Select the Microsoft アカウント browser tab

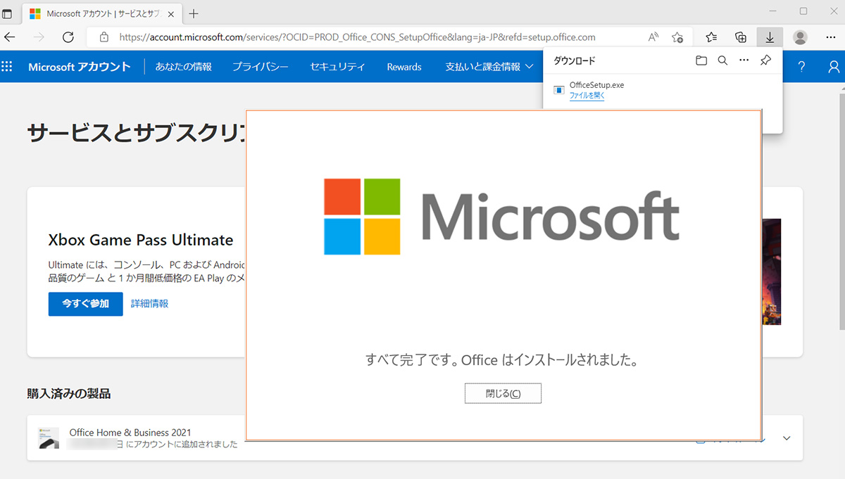102,14
